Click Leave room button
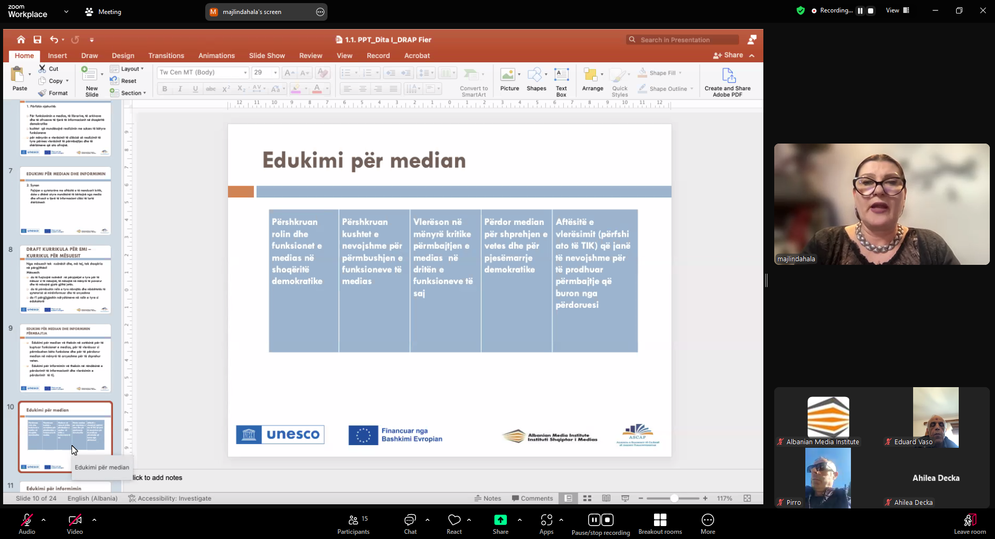This screenshot has height=539, width=995. 970,524
